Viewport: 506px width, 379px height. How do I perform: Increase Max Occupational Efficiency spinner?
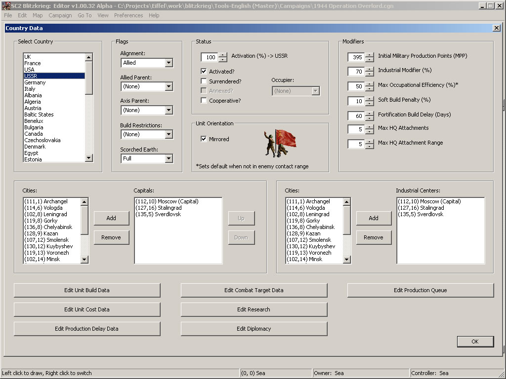pos(370,84)
